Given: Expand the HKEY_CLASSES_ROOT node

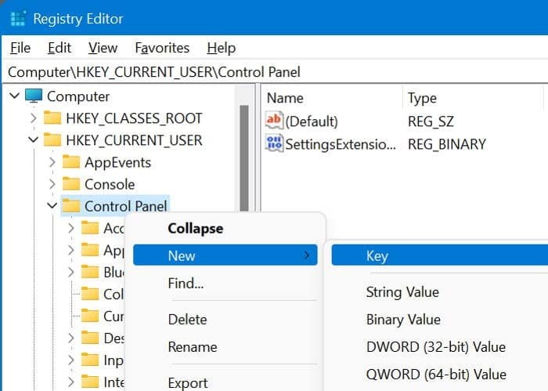Looking at the screenshot, I should tap(34, 118).
